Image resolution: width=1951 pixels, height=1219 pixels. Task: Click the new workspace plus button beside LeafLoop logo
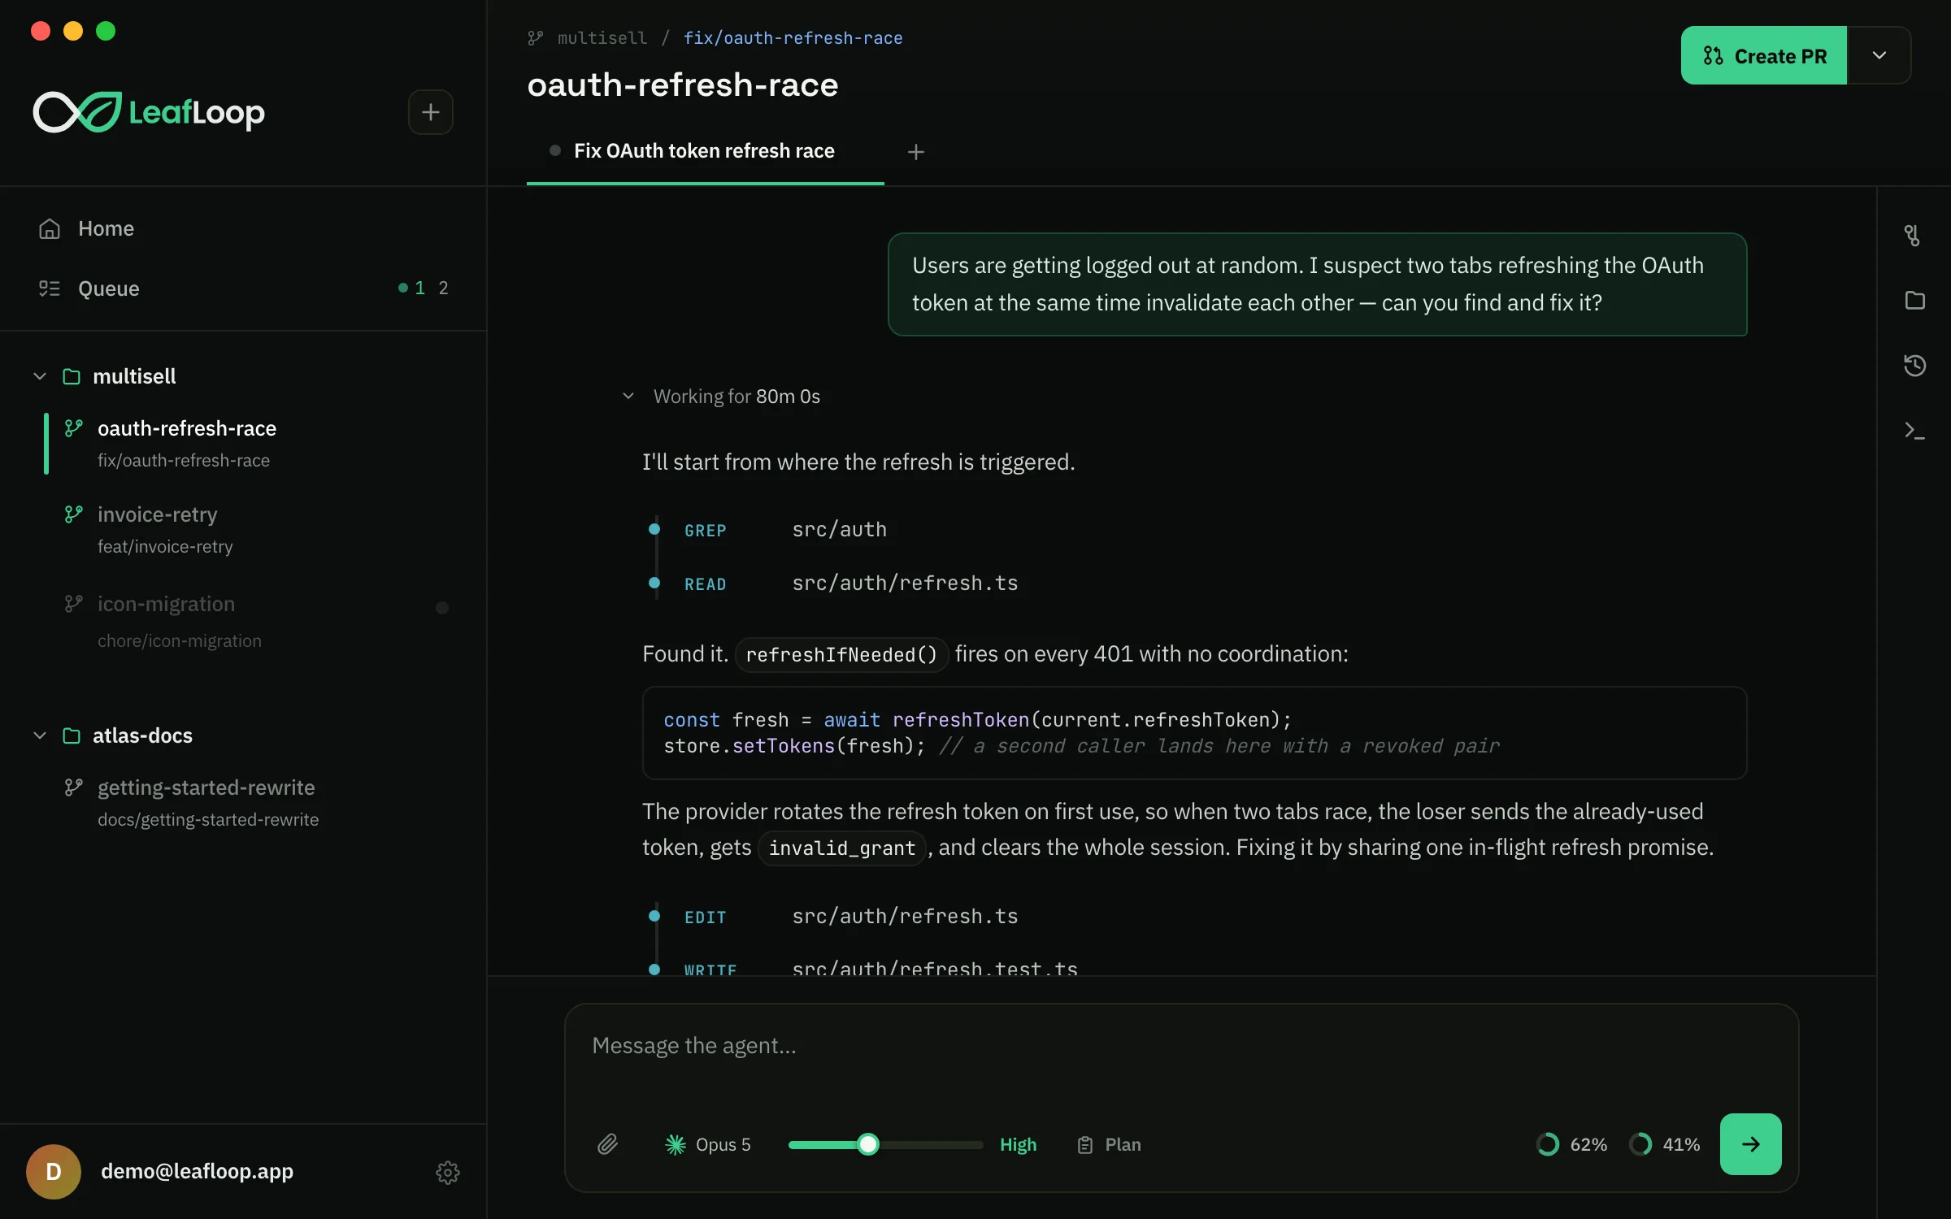pos(431,112)
